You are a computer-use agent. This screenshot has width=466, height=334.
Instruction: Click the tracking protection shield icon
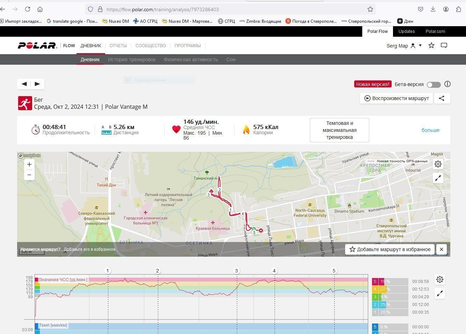coord(90,9)
